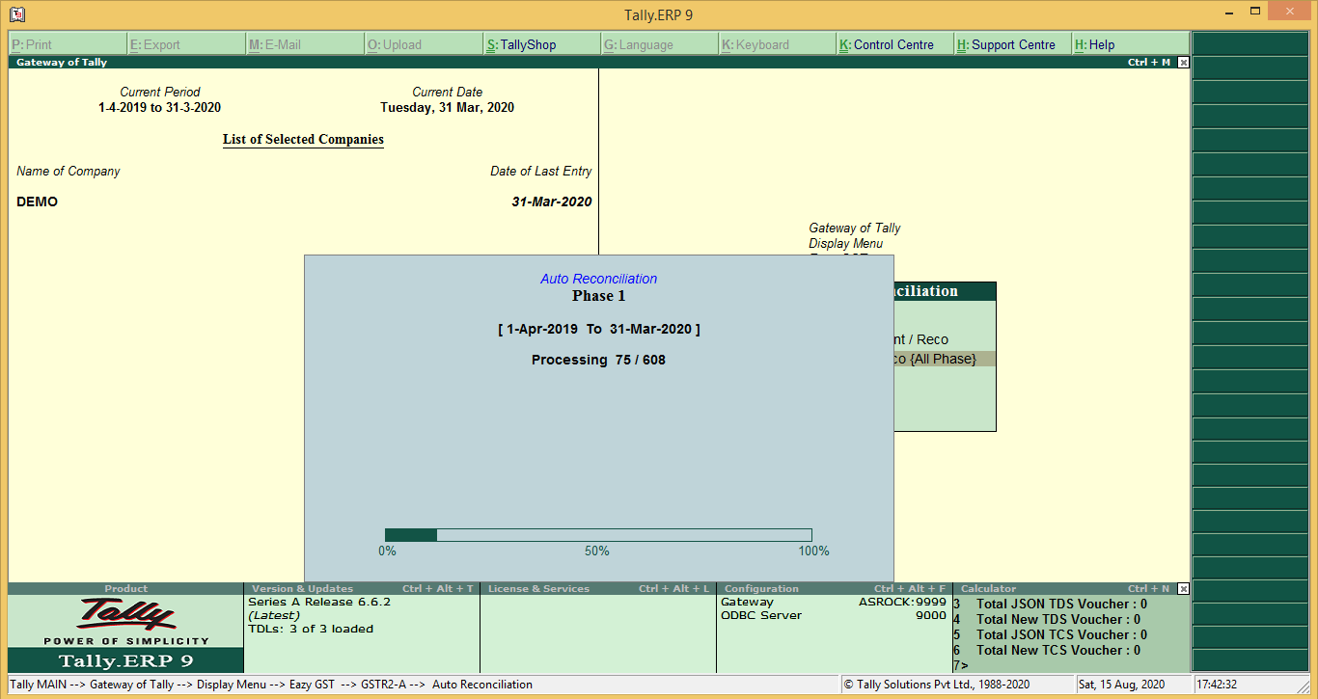Click the current period 1-4-2019 to 31-3-2020

(159, 108)
